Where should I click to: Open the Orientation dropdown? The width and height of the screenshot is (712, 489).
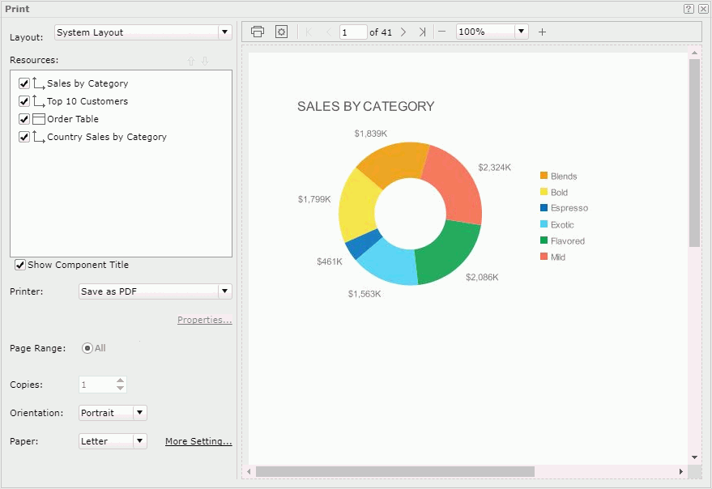pyautogui.click(x=138, y=413)
